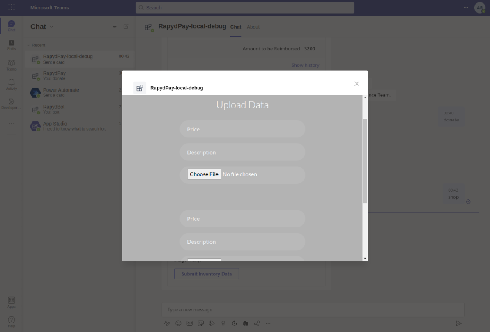
Task: Click the Show history link
Action: point(305,65)
